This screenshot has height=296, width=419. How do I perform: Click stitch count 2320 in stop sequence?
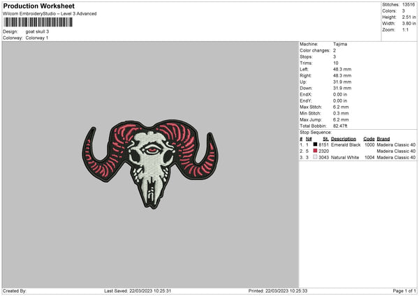click(x=323, y=151)
